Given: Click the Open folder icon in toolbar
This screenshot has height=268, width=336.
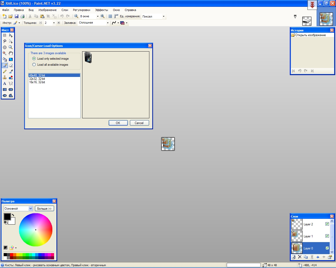Looking at the screenshot, I should [x=10, y=16].
